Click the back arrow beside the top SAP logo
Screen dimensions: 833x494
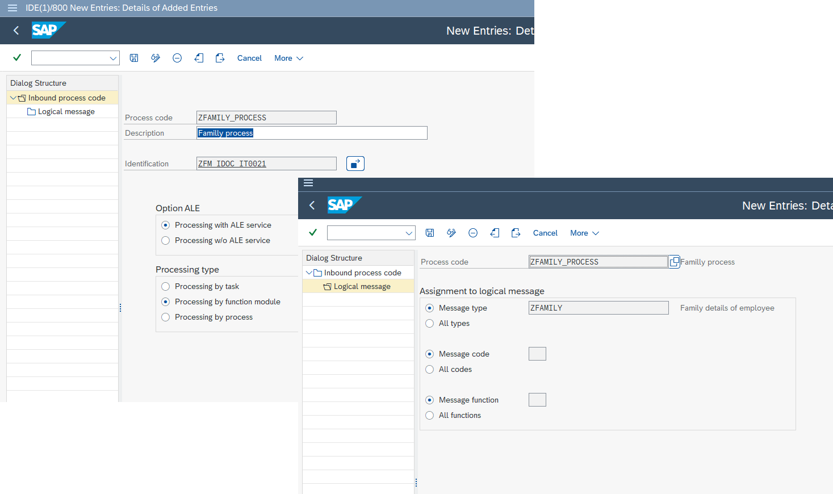pos(16,31)
